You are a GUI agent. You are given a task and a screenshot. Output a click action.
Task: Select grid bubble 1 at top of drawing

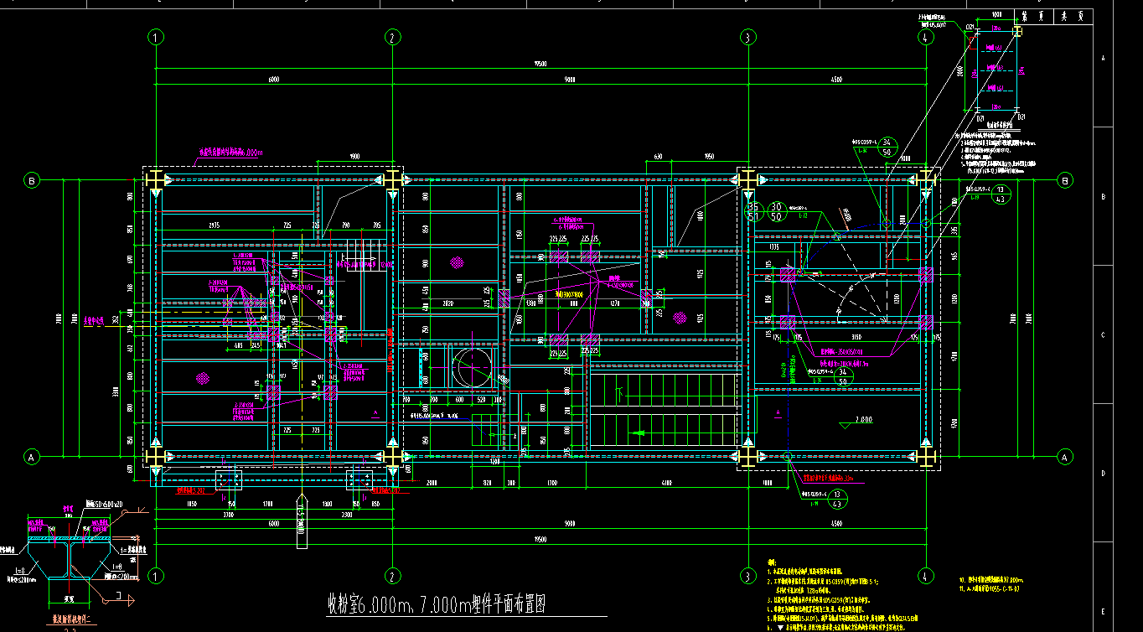155,37
